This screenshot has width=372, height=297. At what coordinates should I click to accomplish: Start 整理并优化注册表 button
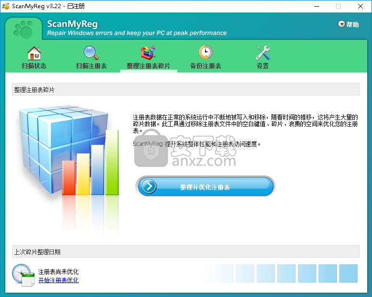[x=205, y=186]
